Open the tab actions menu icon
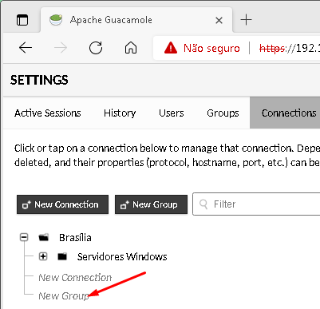This screenshot has height=309, width=320. 22,20
